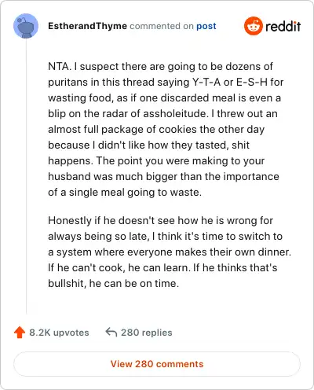Click the reply arrow icon
The height and width of the screenshot is (390, 314).
tap(111, 332)
